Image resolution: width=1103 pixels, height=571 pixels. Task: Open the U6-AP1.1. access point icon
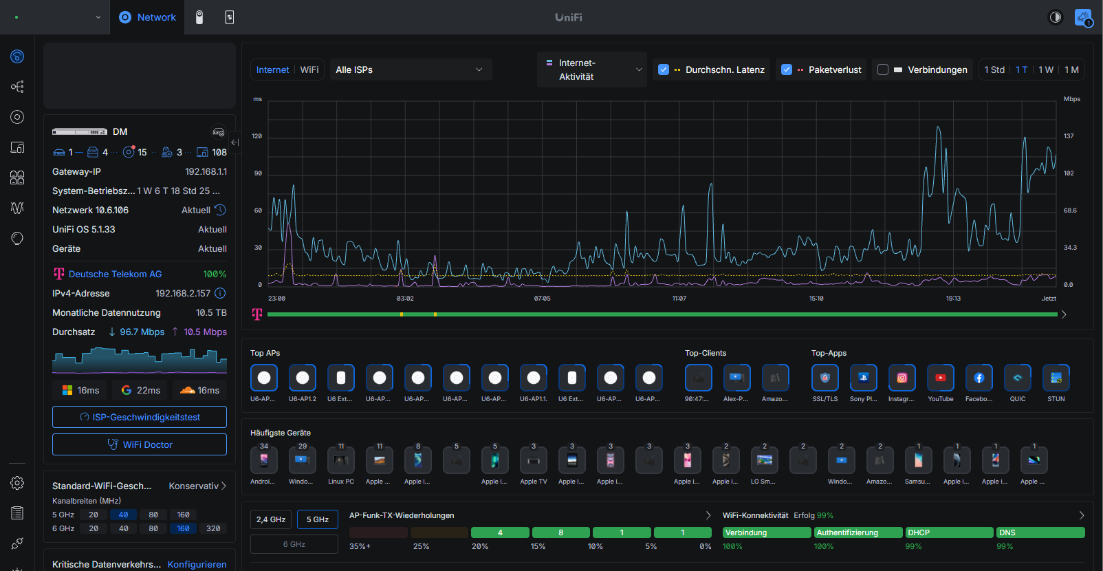(x=534, y=378)
